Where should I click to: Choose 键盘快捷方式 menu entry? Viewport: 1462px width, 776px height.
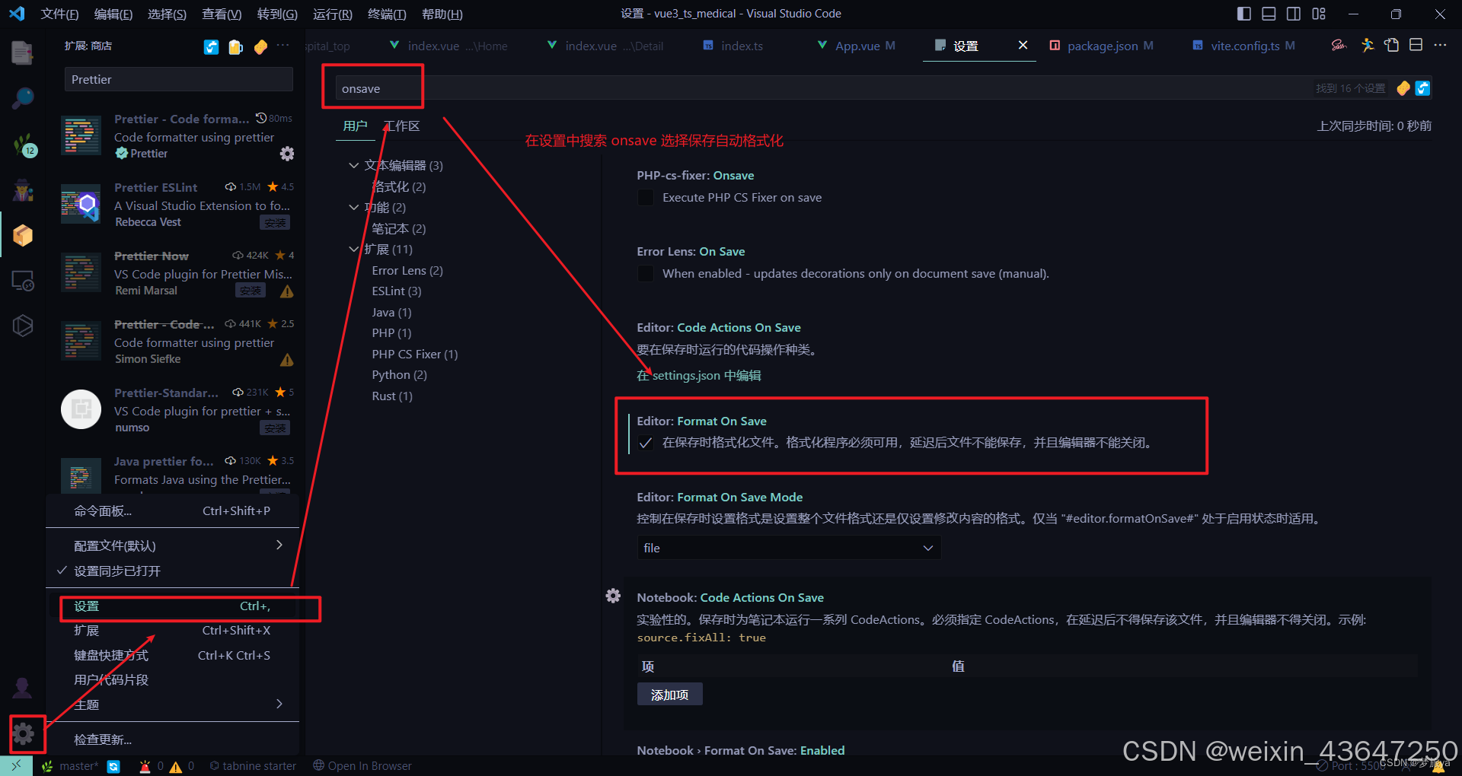pos(173,655)
